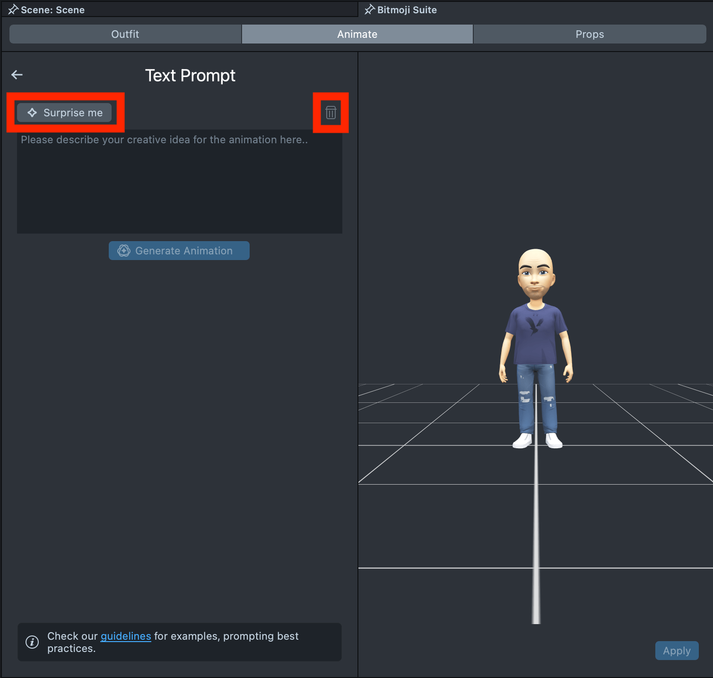Screen dimensions: 713x678
Task: Open the guidelines link
Action: pyautogui.click(x=126, y=636)
